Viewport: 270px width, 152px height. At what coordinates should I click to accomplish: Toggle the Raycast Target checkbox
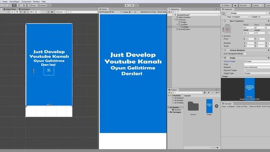[245, 71]
